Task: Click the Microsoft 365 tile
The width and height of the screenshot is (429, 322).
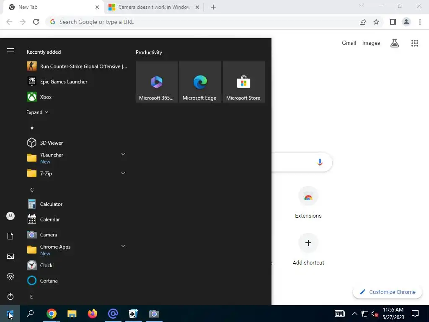Action: [x=157, y=82]
